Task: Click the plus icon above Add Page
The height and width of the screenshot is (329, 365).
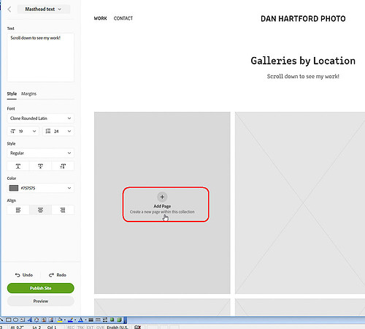Action: tap(162, 197)
